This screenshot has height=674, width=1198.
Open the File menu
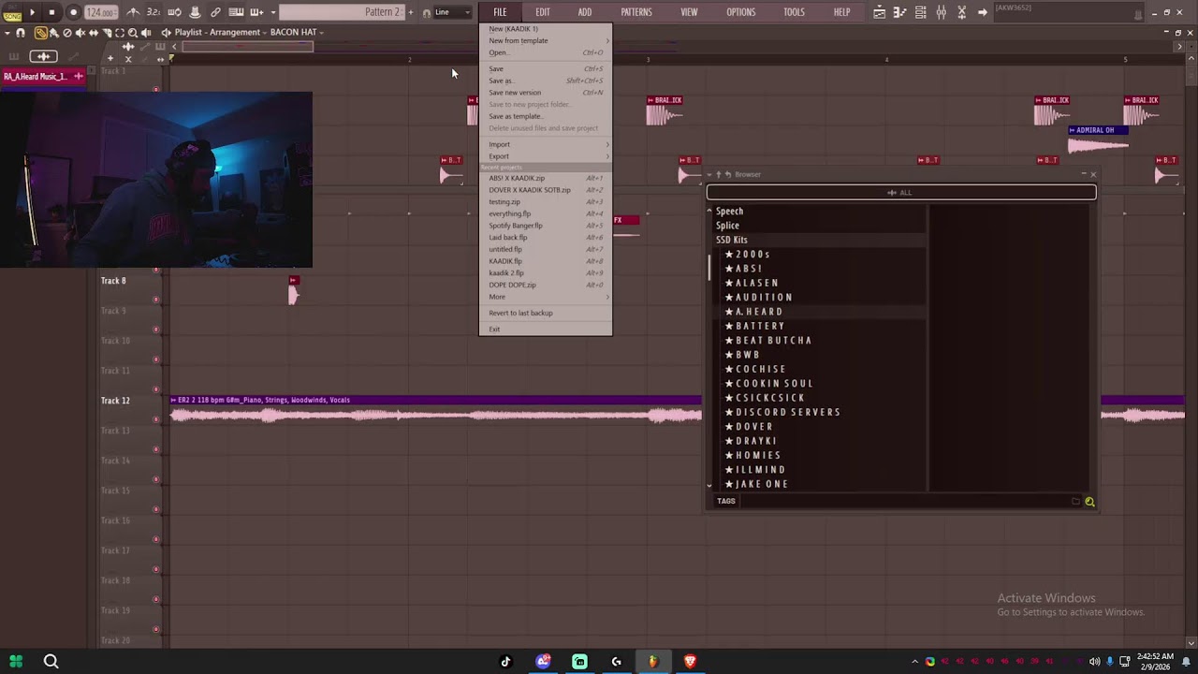click(x=500, y=12)
